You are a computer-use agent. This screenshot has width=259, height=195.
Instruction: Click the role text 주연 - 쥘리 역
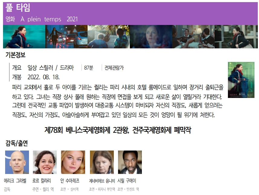[x=43, y=189]
